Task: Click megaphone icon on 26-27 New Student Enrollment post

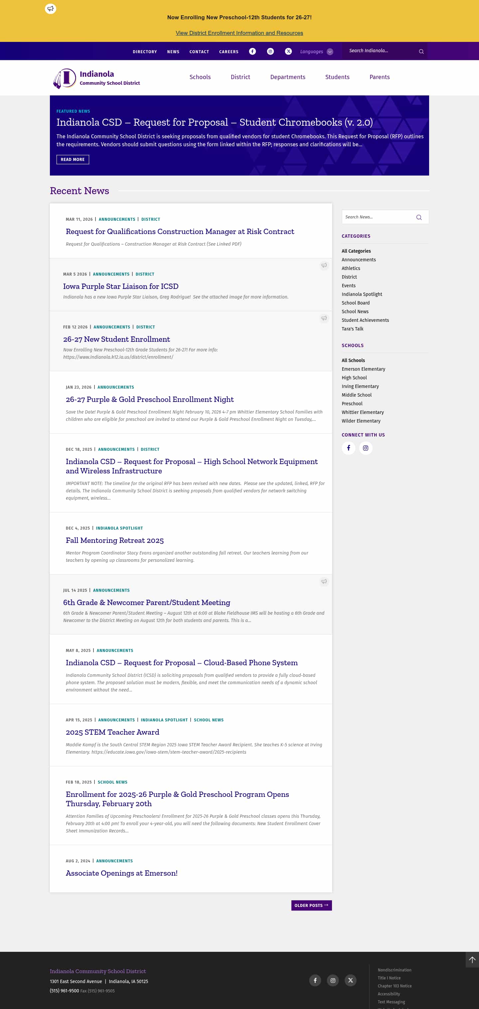Action: (x=324, y=318)
